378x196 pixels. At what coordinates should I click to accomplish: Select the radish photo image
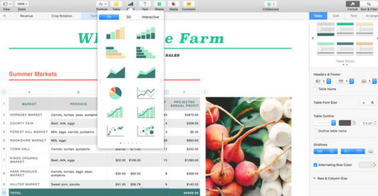point(249,146)
